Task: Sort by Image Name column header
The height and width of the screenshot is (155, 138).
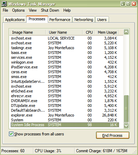Action: (x=28, y=32)
